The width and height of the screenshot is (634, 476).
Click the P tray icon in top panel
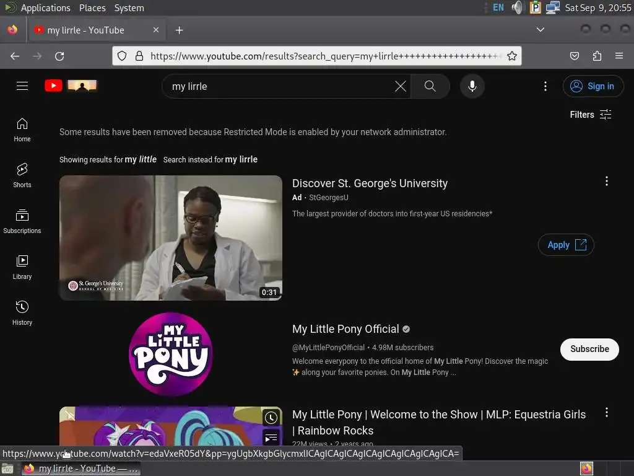[x=536, y=7]
